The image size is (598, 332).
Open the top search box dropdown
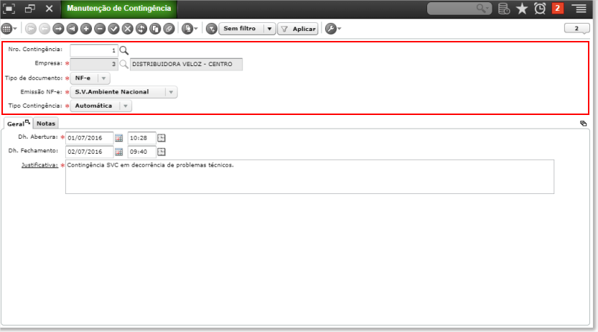(487, 9)
